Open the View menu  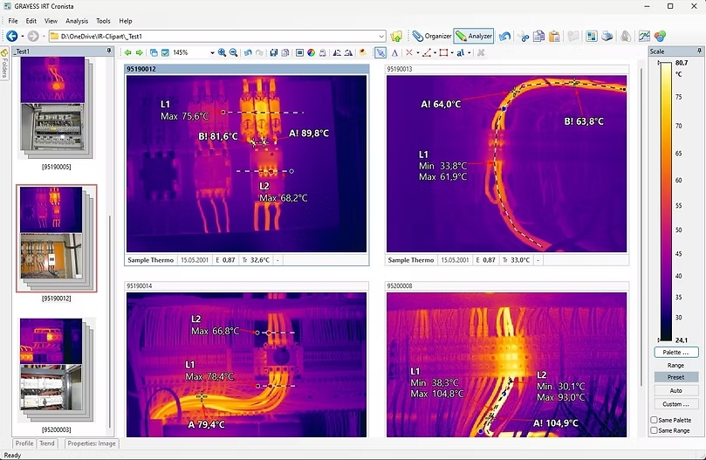(x=51, y=21)
